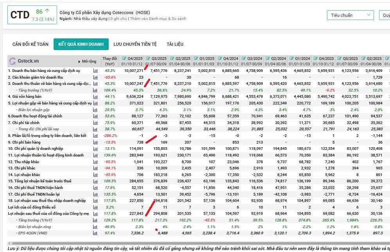Image resolution: width=390 pixels, height=252 pixels.
Task: Click Q3/2025 gross profit value 321,801
Action: point(160,103)
